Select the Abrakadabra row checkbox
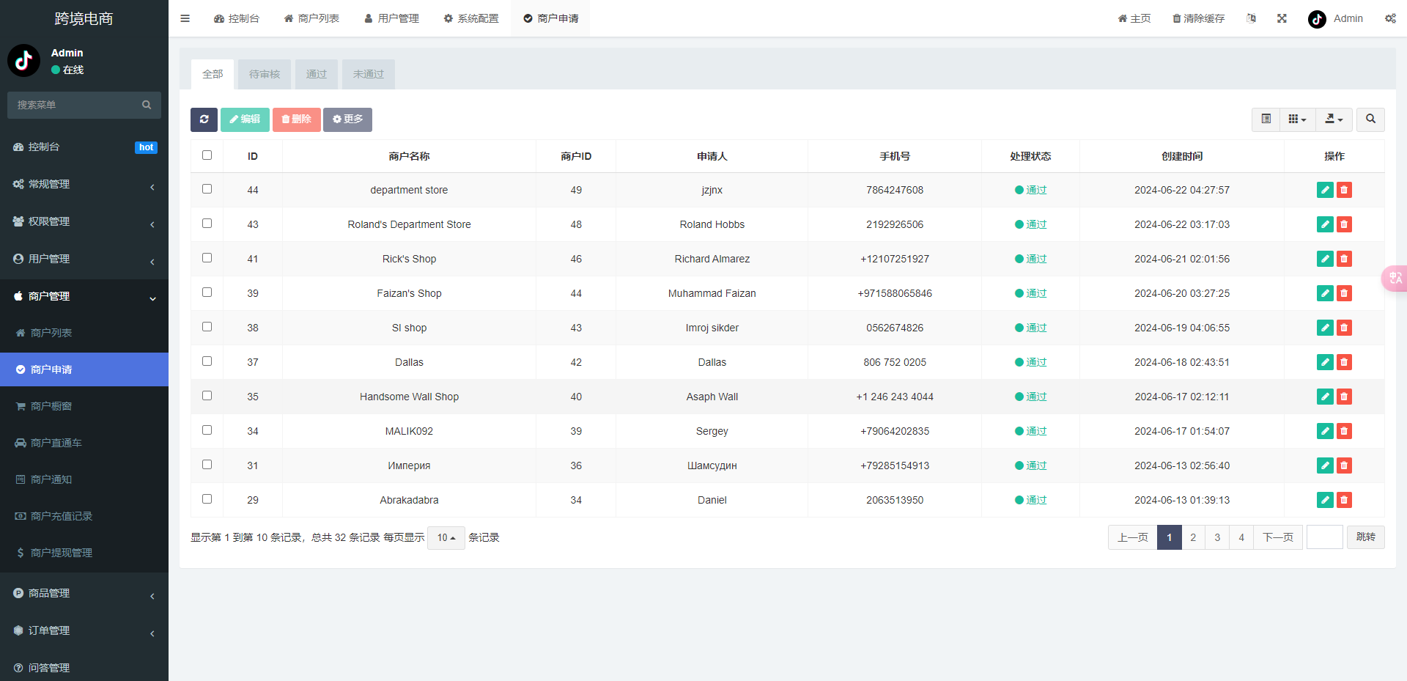Screen dimensions: 1407x681 207,499
